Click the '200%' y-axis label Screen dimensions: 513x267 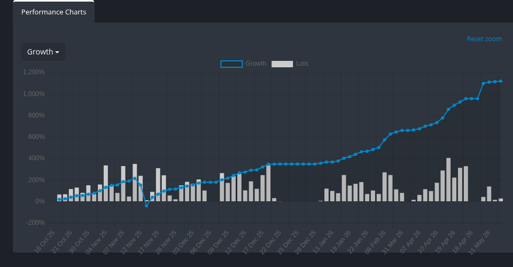36,180
